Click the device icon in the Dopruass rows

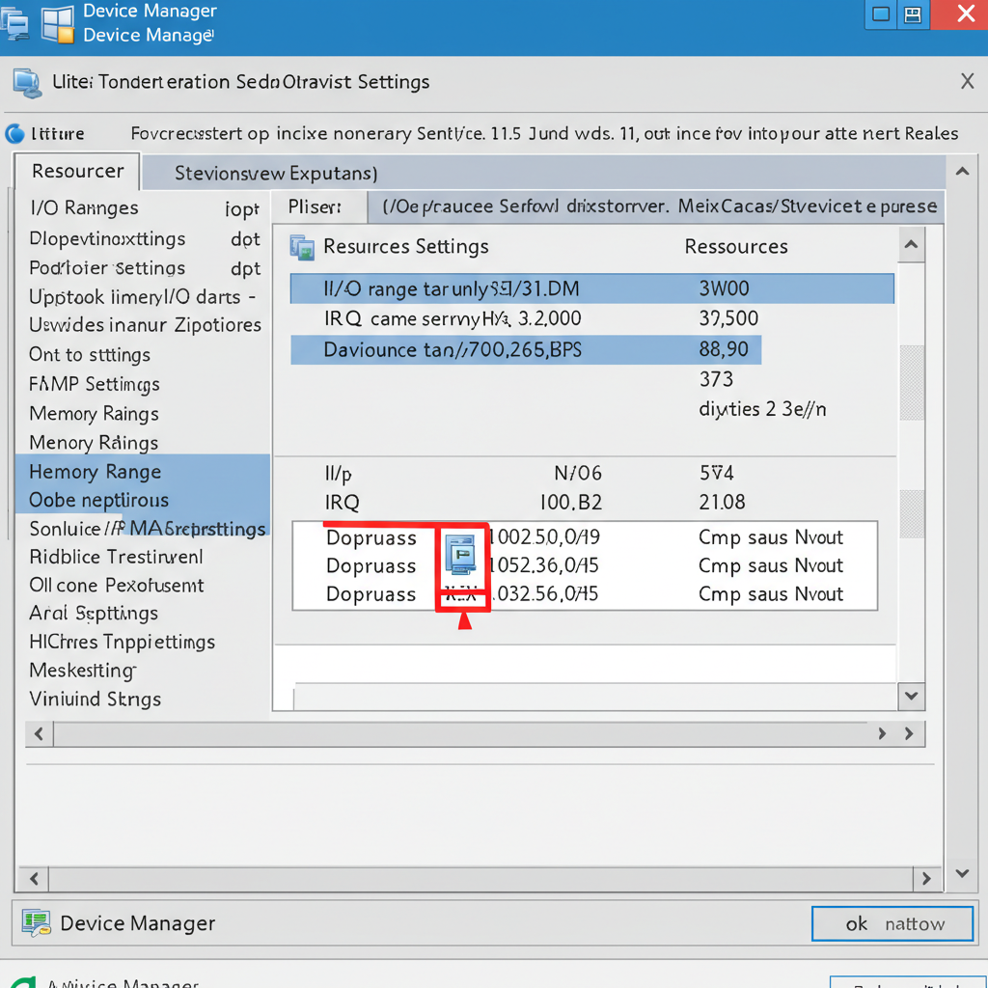(x=460, y=554)
